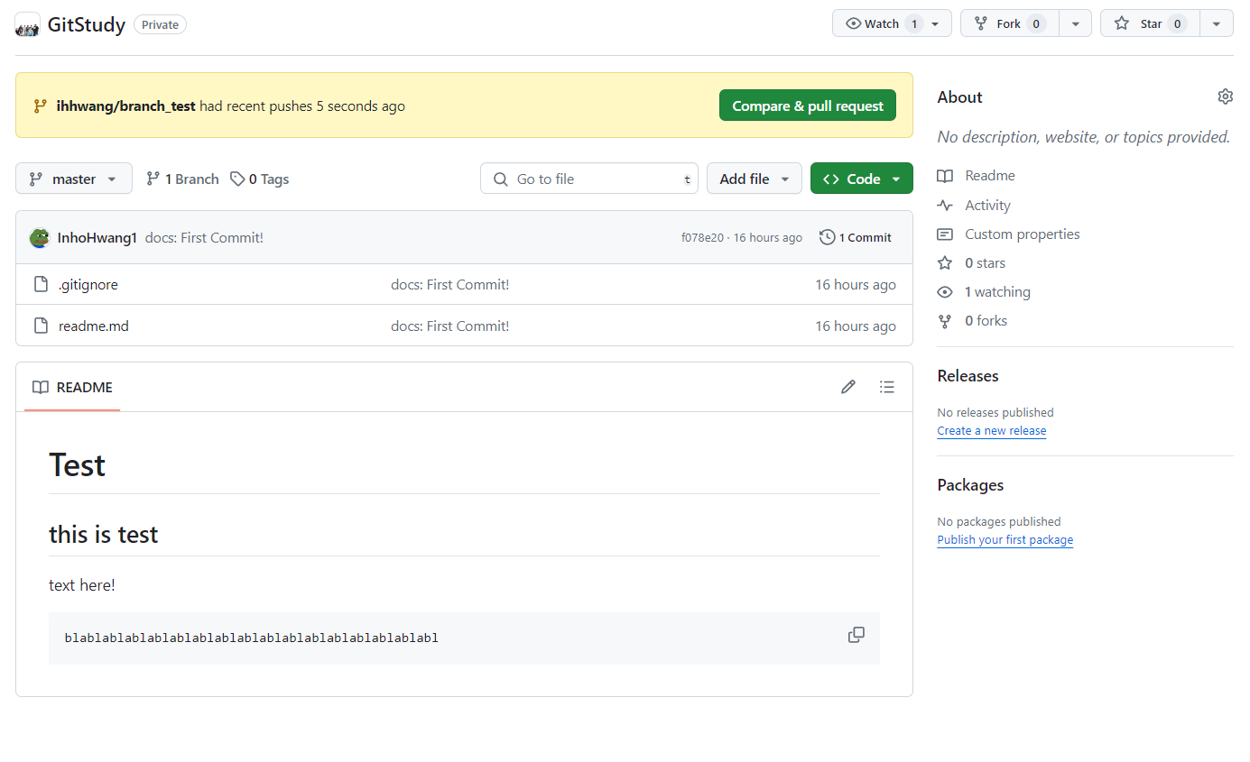Open the README outline list icon
Image resolution: width=1250 pixels, height=762 pixels.
(887, 387)
